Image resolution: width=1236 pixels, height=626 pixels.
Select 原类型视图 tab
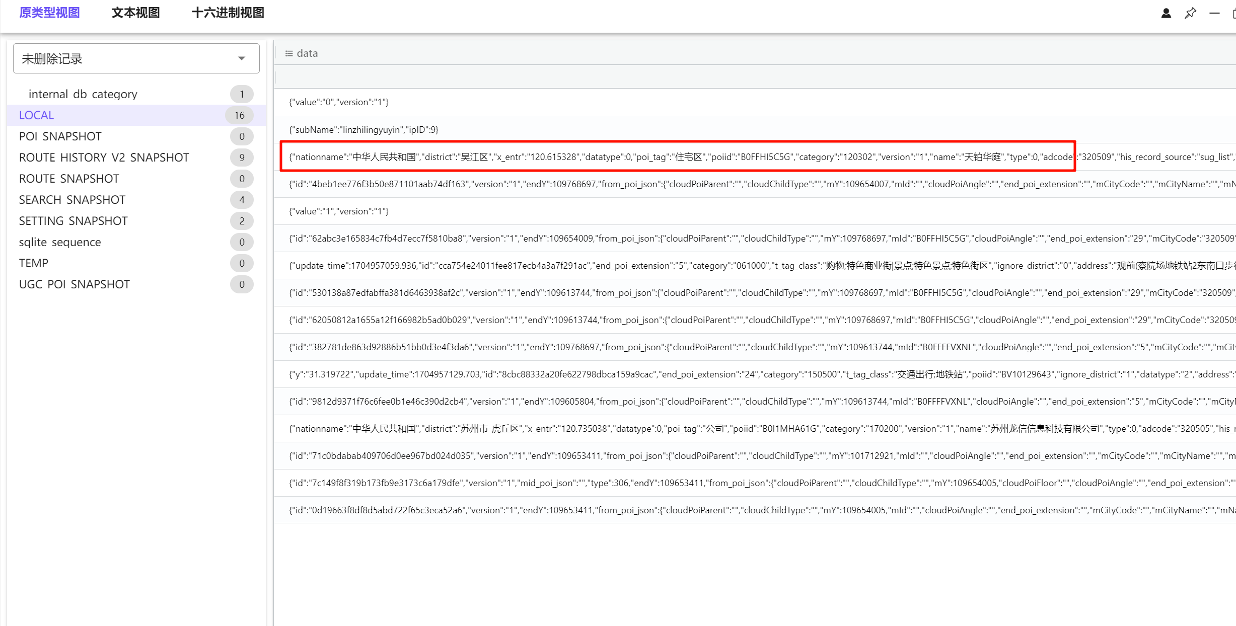click(x=49, y=13)
